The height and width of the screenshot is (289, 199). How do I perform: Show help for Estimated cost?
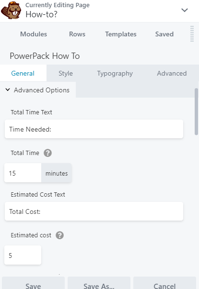pyautogui.click(x=60, y=235)
